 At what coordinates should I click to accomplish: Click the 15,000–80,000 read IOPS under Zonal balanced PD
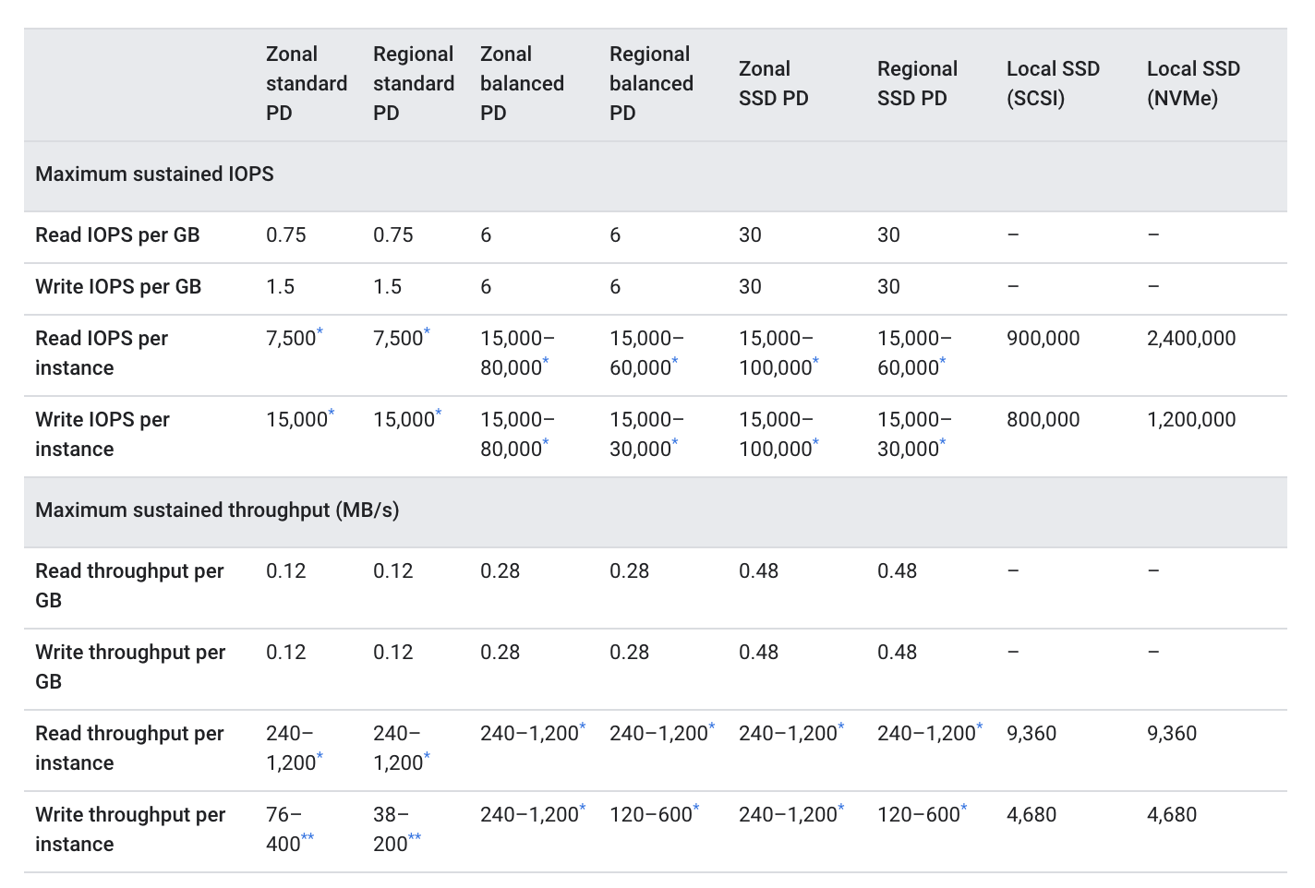click(517, 353)
